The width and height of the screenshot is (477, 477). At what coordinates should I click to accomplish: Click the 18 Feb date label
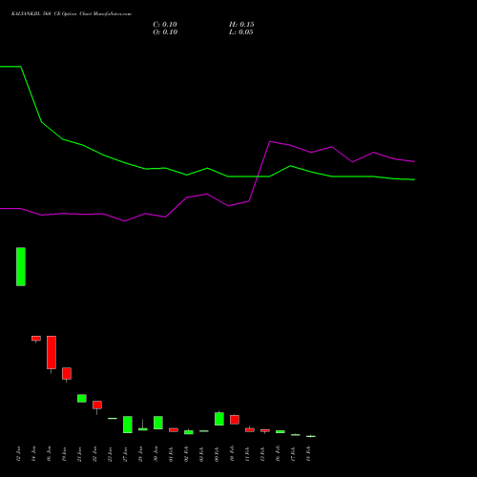(x=308, y=454)
